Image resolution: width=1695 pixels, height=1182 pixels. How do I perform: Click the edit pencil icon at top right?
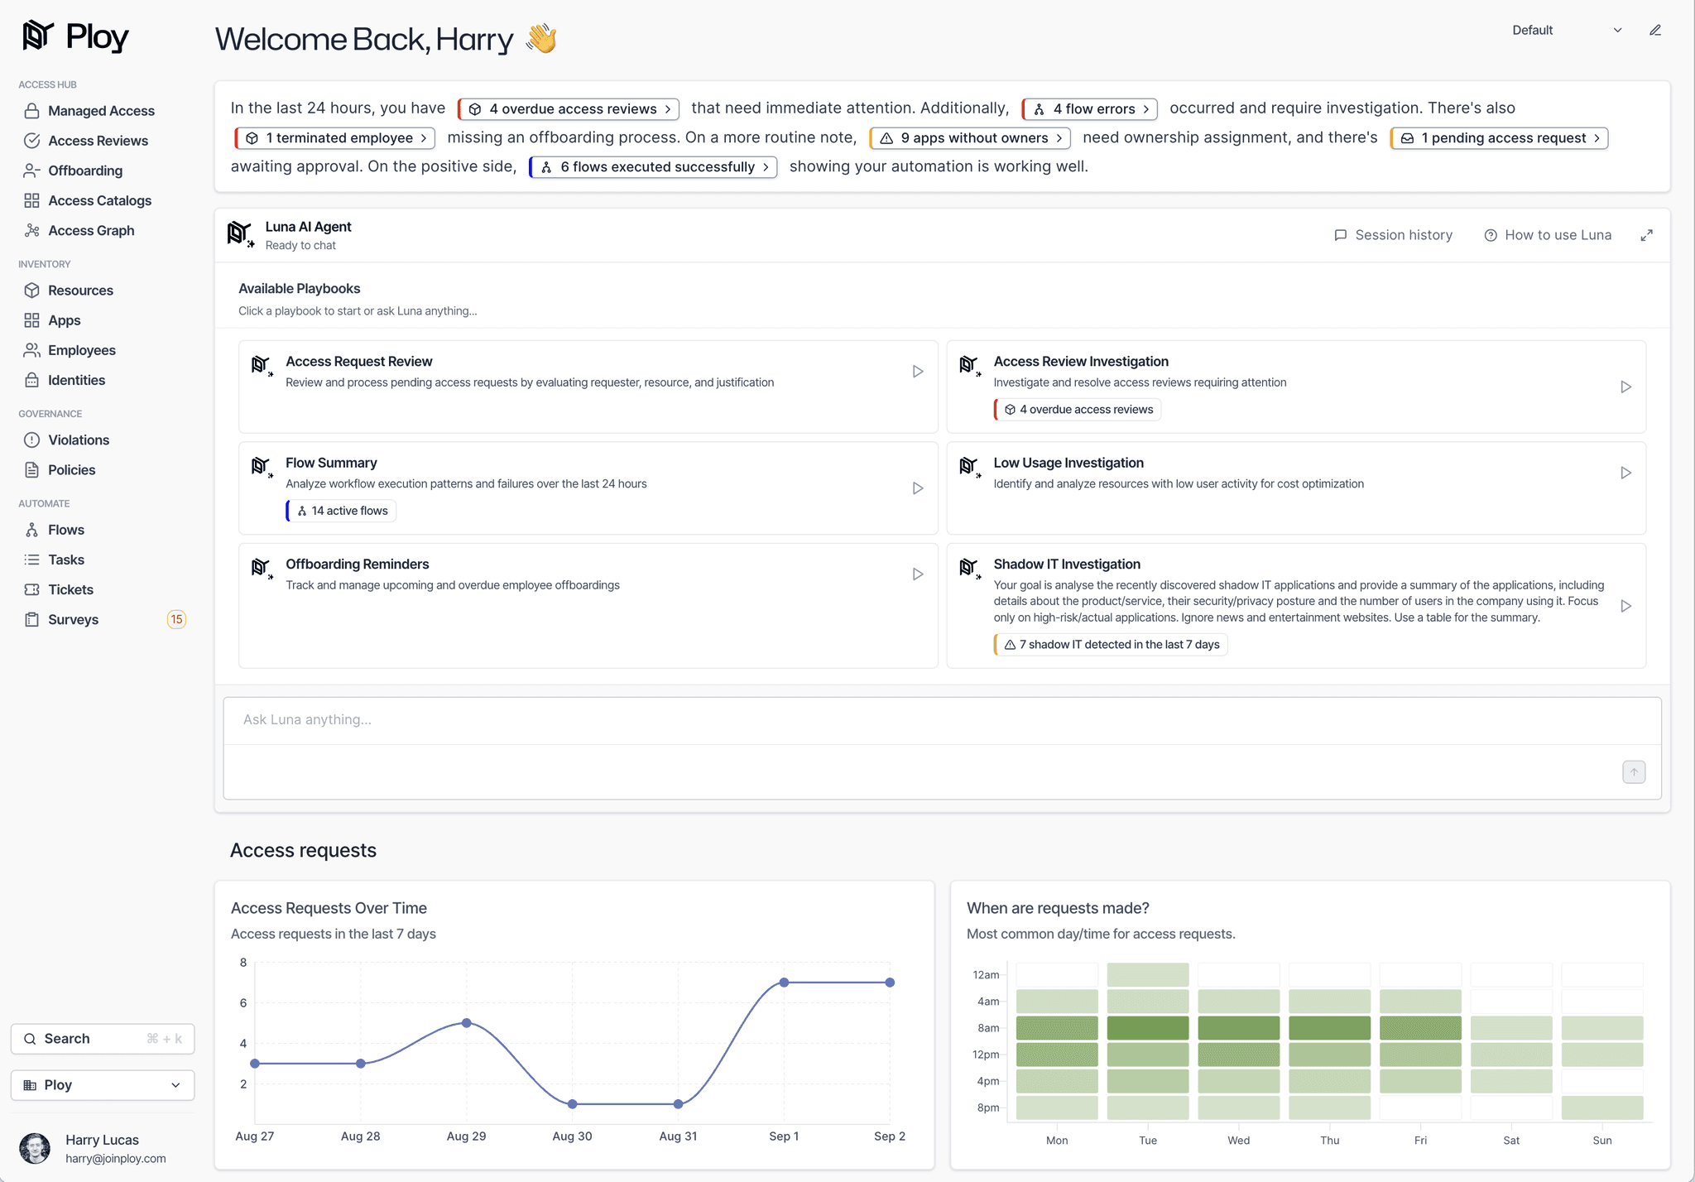tap(1654, 31)
